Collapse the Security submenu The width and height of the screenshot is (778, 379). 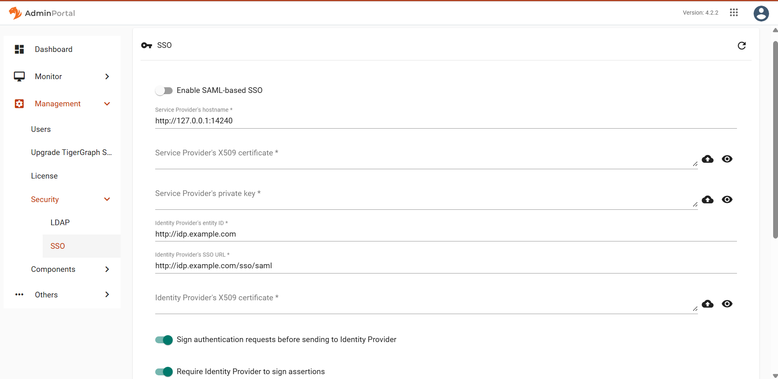coord(107,199)
